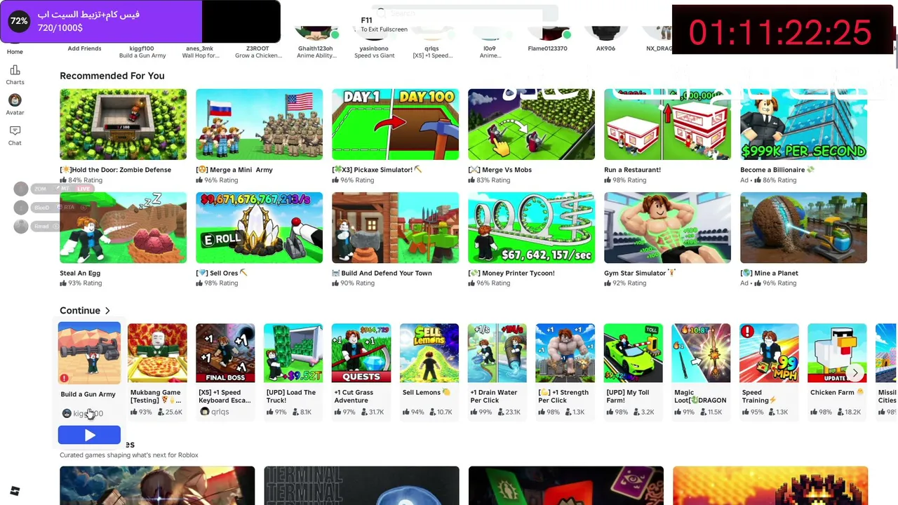The image size is (898, 505).
Task: Open friend Flame0123370's profile name
Action: click(x=547, y=48)
